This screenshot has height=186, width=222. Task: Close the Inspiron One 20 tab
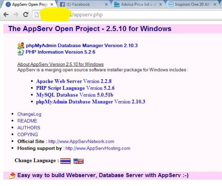coord(215,4)
